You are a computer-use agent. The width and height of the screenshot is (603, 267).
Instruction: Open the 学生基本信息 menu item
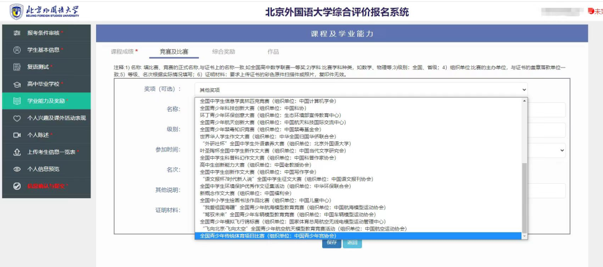point(46,50)
